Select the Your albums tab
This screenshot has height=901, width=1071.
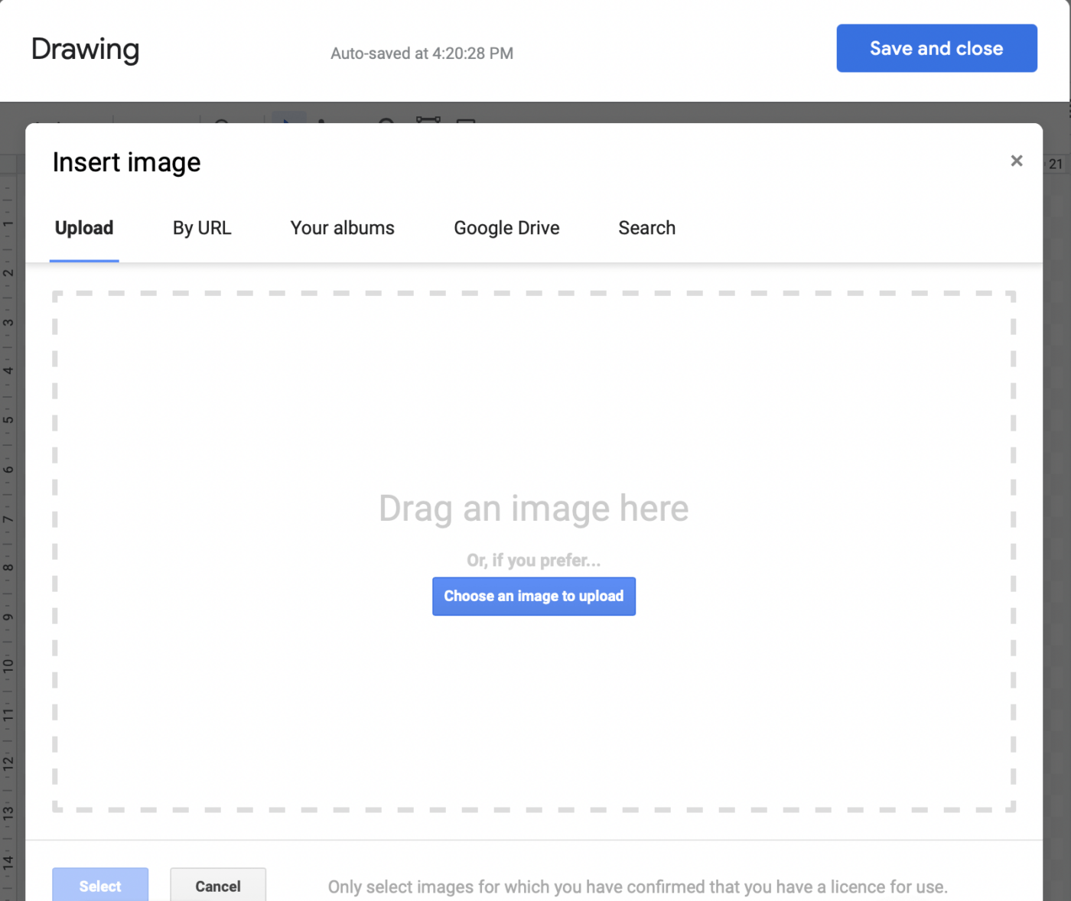point(342,228)
